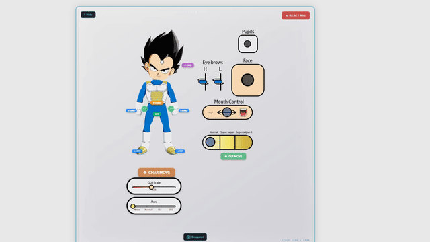Select the blue L-HAND rig handle
The image size is (430, 242).
pyautogui.click(x=184, y=110)
